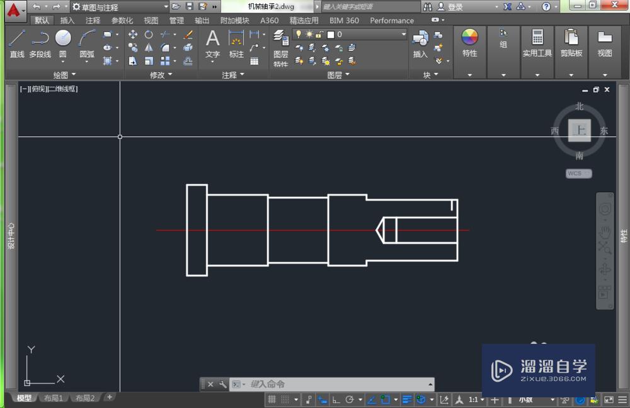
Task: Activate the Arc (圆弧) tool
Action: pyautogui.click(x=87, y=43)
